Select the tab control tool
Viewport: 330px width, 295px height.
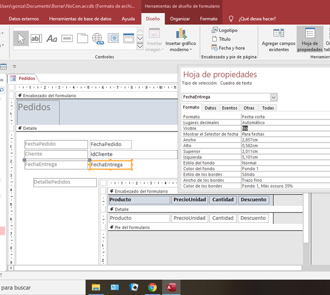(82, 38)
